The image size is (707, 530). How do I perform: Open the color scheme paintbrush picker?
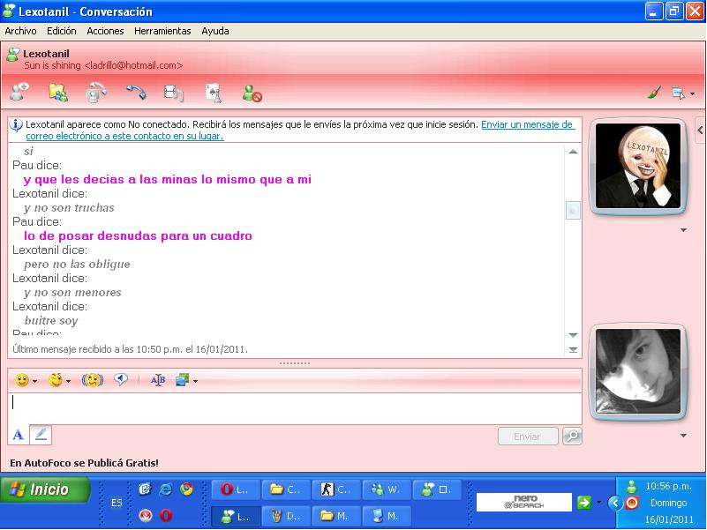click(x=654, y=92)
